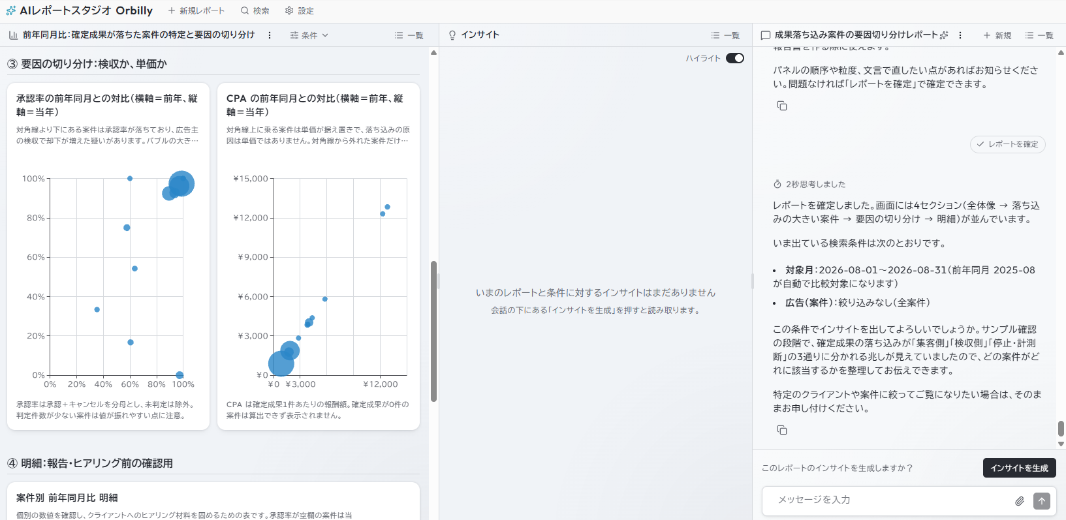
Task: Click the chat bubble icon in the conversation header
Action: point(766,35)
